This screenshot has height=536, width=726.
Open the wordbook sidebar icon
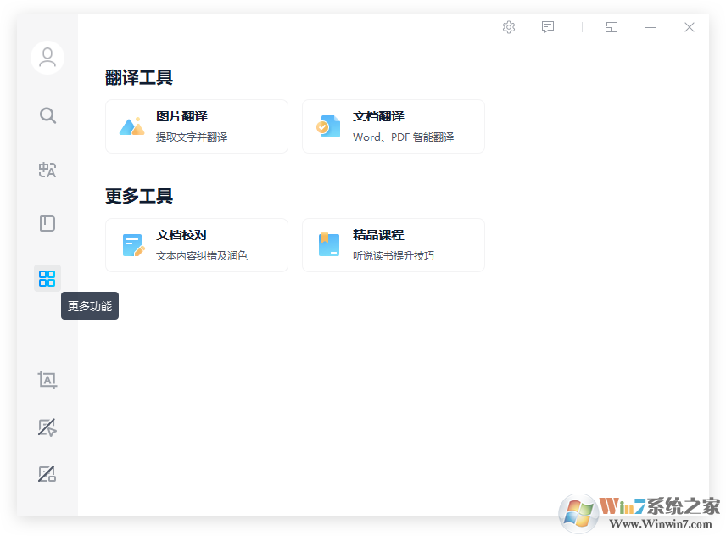tap(47, 223)
